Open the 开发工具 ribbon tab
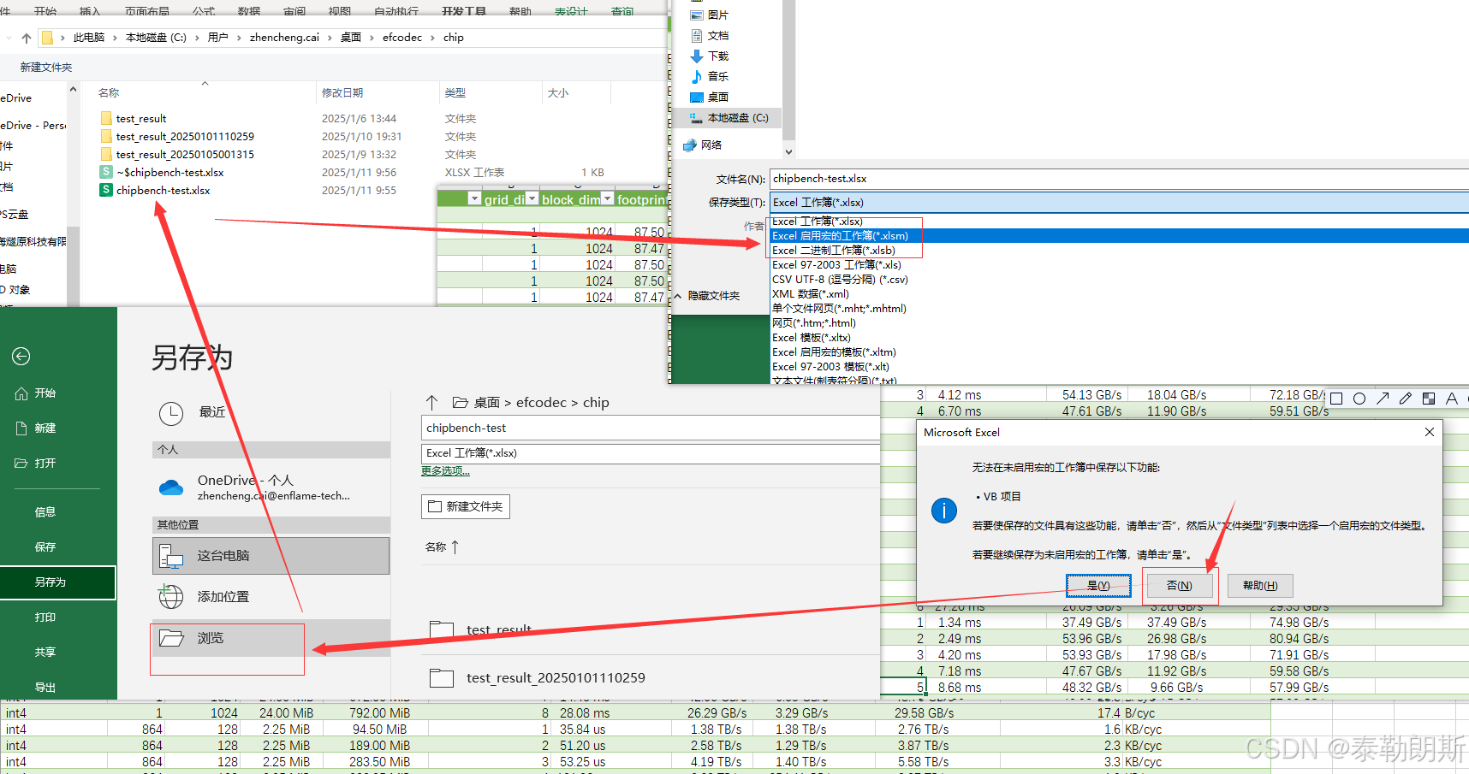The image size is (1469, 774). click(x=464, y=11)
